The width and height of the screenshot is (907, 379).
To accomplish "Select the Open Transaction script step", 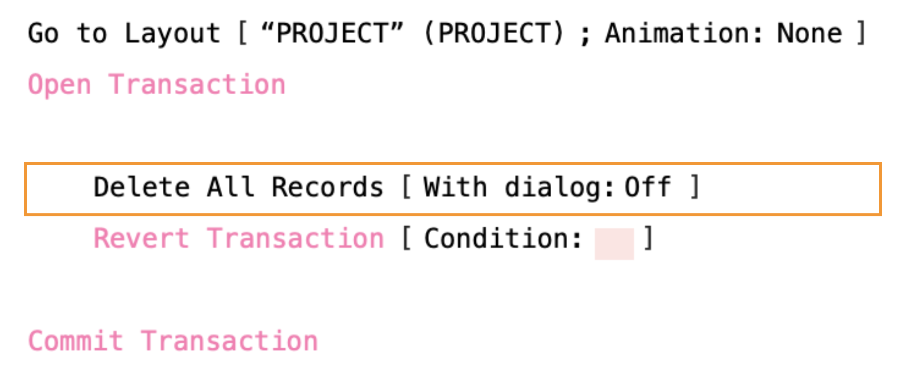I will click(x=157, y=85).
